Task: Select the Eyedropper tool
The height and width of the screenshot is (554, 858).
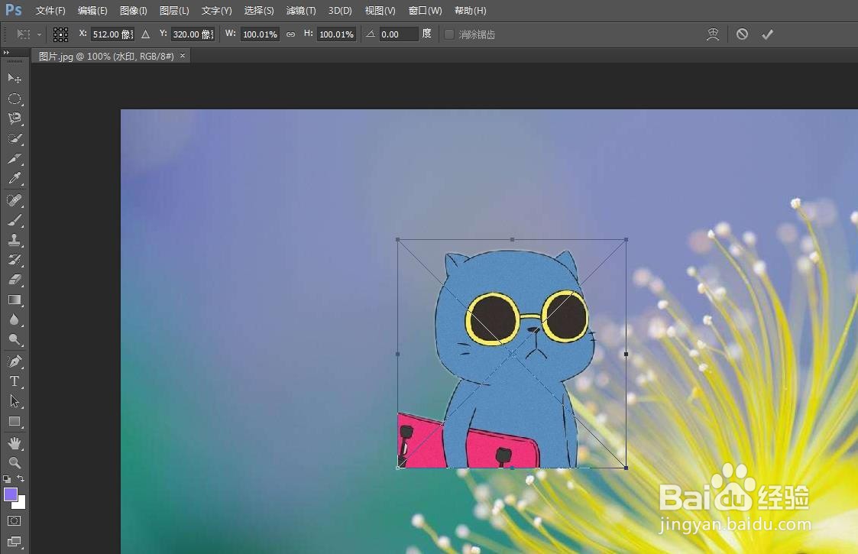Action: (x=15, y=179)
